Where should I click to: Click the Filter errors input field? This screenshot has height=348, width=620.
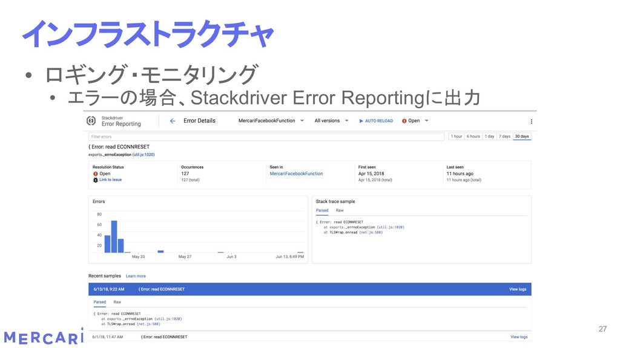(x=266, y=137)
